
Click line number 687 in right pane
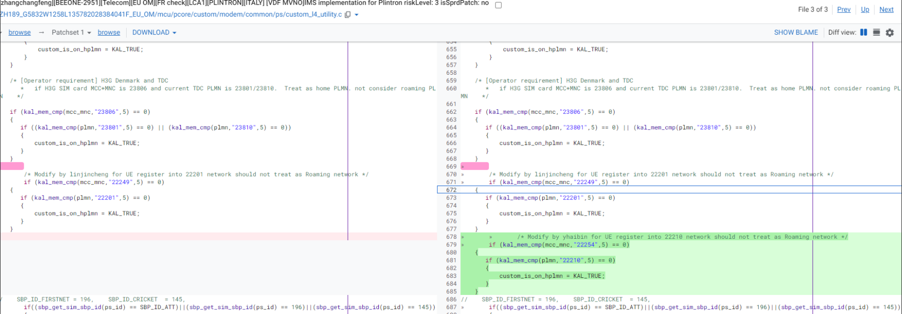(x=451, y=307)
